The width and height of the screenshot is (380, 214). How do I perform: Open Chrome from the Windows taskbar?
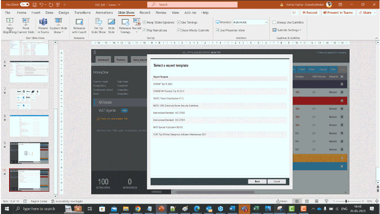[137, 208]
